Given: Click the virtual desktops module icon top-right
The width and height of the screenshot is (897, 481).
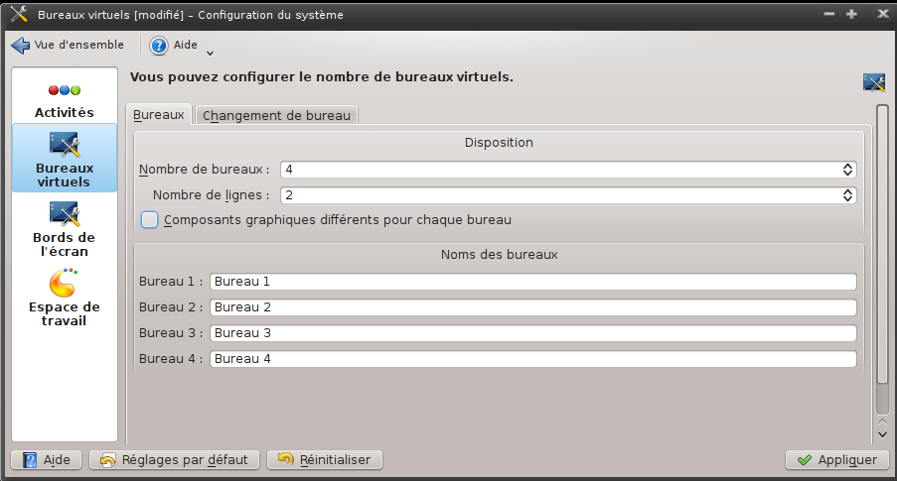Looking at the screenshot, I should point(874,82).
